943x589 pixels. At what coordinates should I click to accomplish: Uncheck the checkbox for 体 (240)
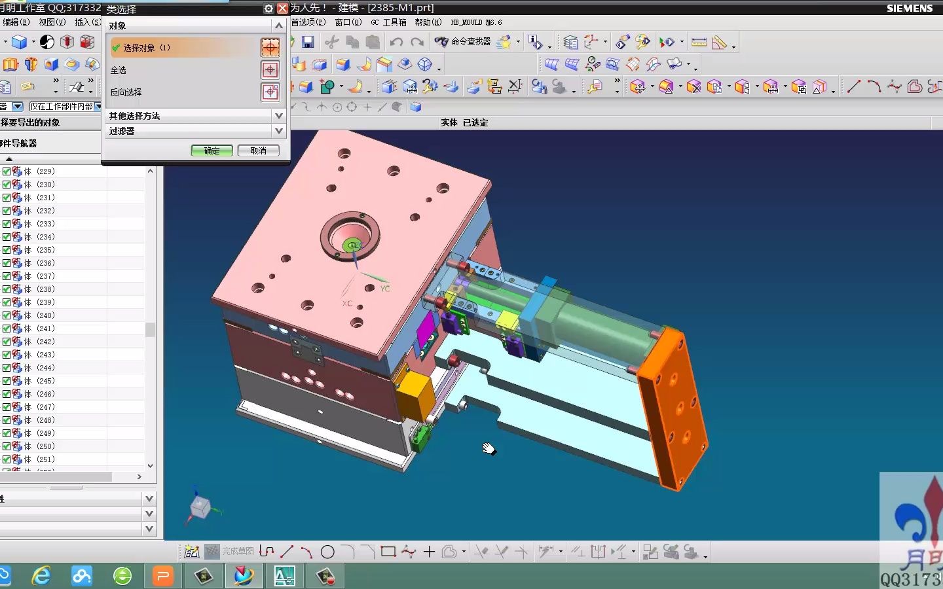pos(7,315)
